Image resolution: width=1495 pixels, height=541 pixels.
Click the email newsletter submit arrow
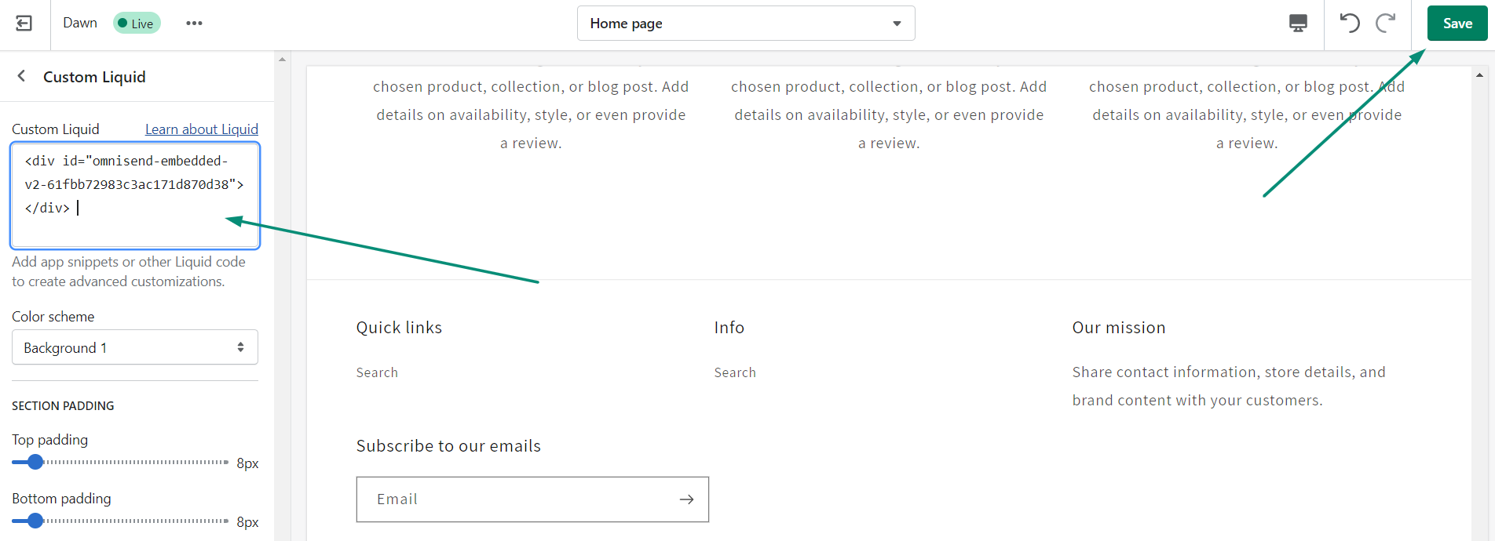coord(686,499)
